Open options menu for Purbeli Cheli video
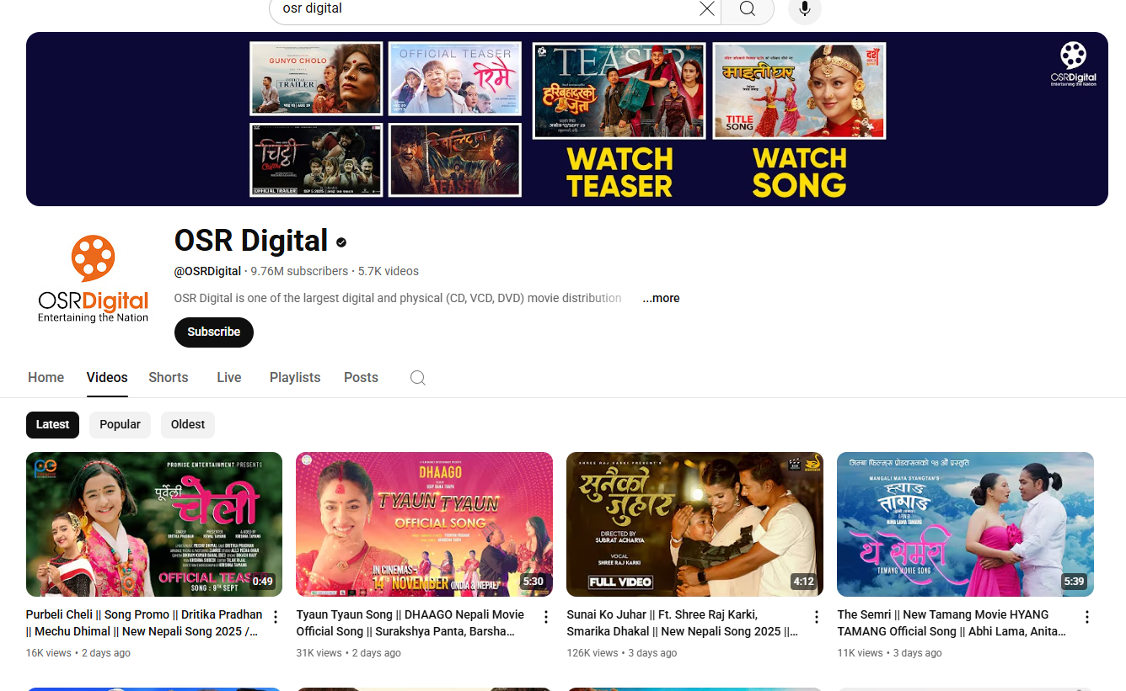 [x=276, y=618]
